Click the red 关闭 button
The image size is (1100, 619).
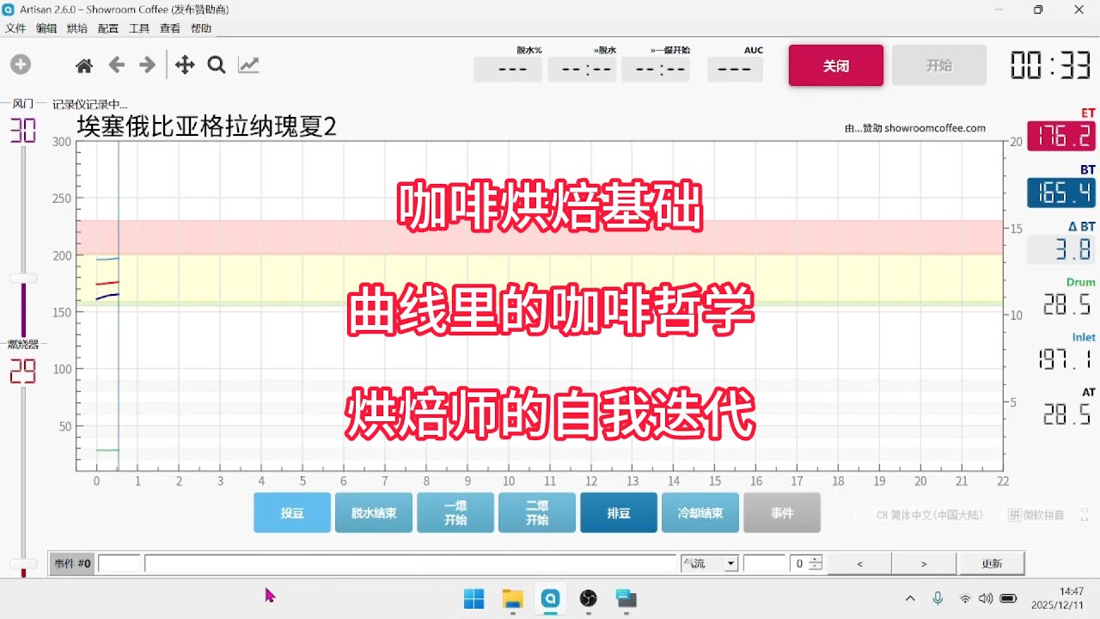[836, 65]
